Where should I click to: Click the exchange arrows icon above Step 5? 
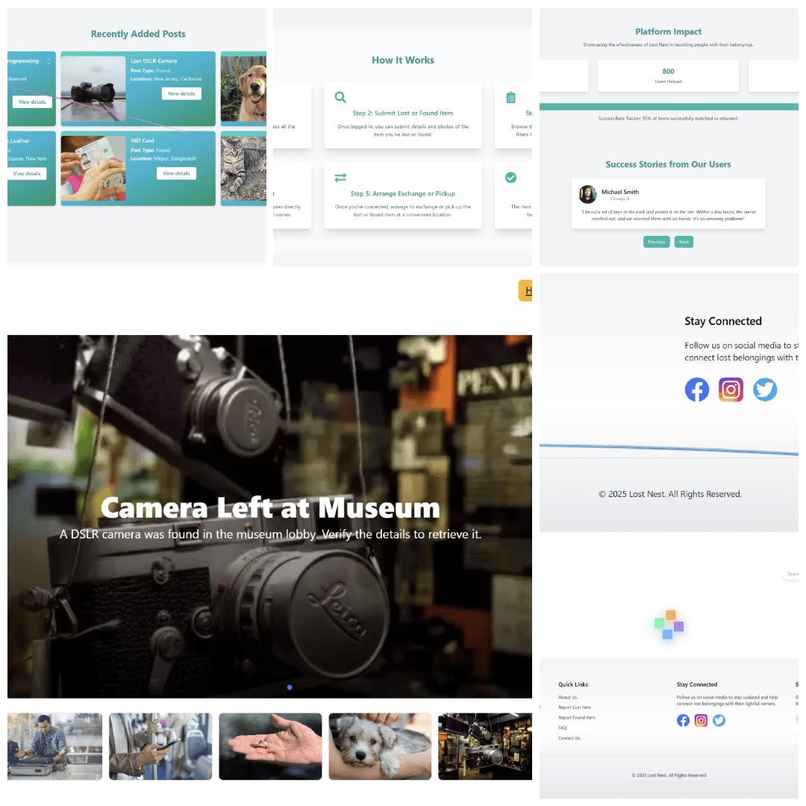(x=340, y=178)
